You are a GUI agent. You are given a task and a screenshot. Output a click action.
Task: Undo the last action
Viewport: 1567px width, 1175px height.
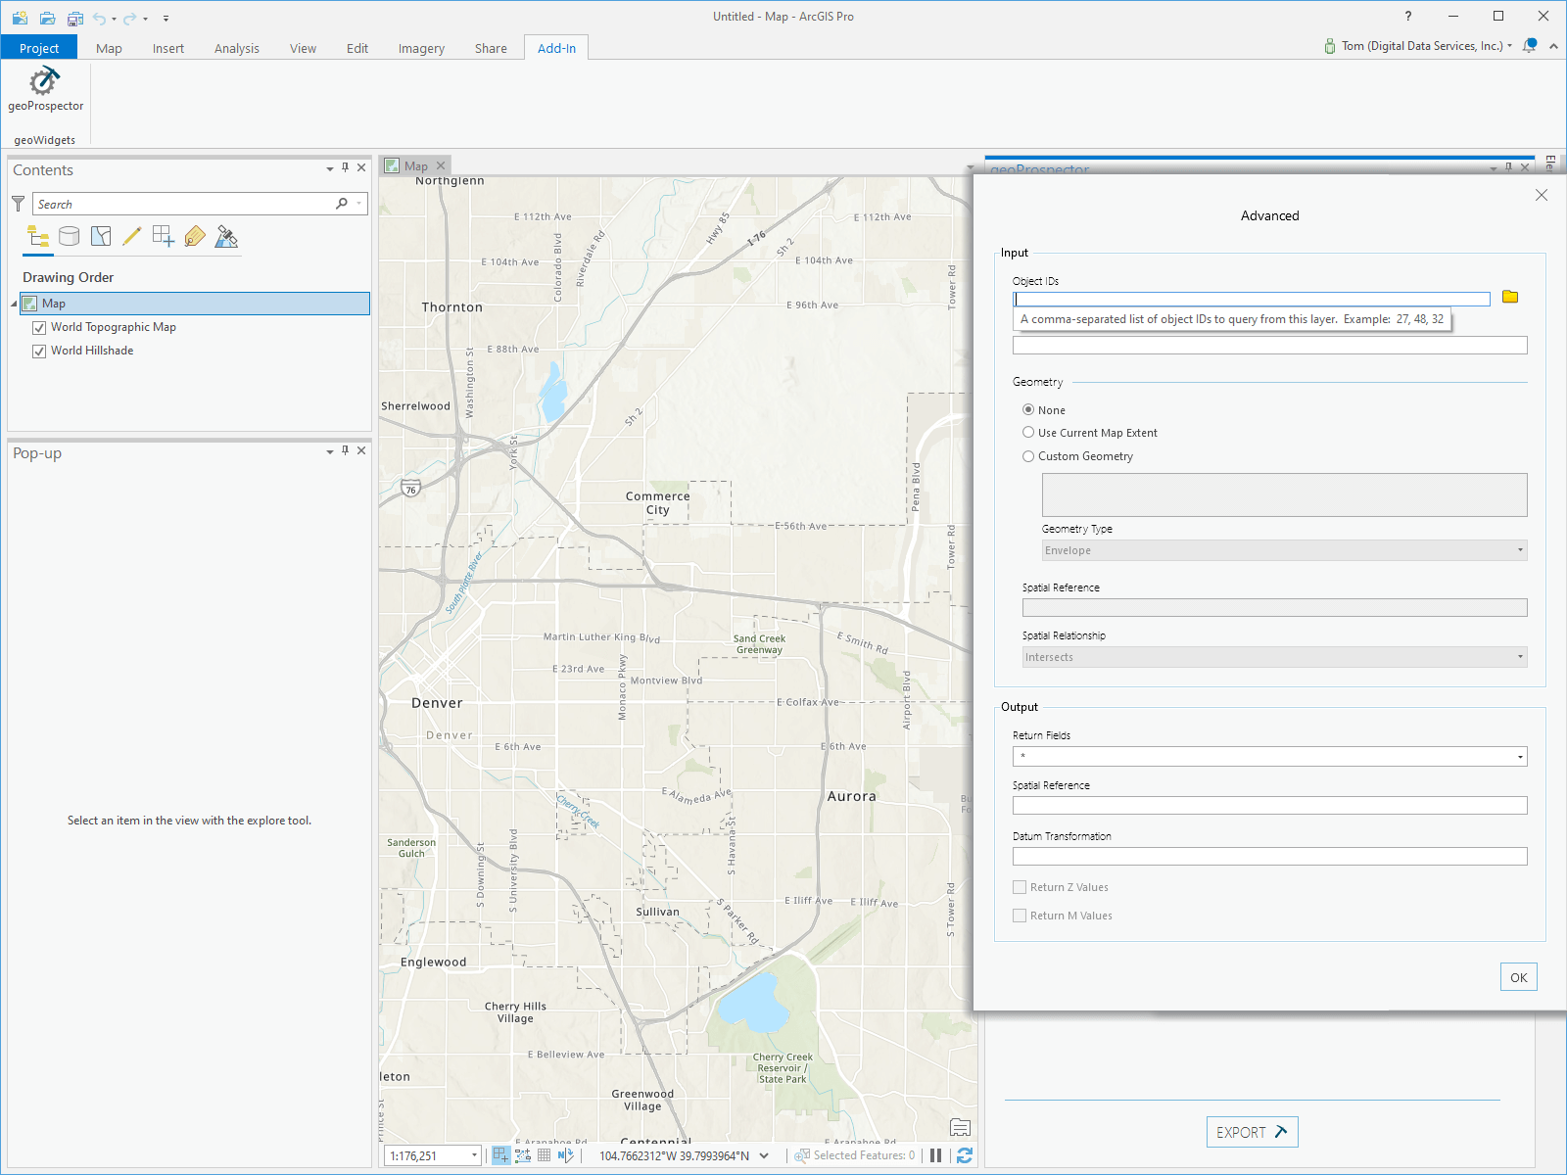(x=99, y=18)
